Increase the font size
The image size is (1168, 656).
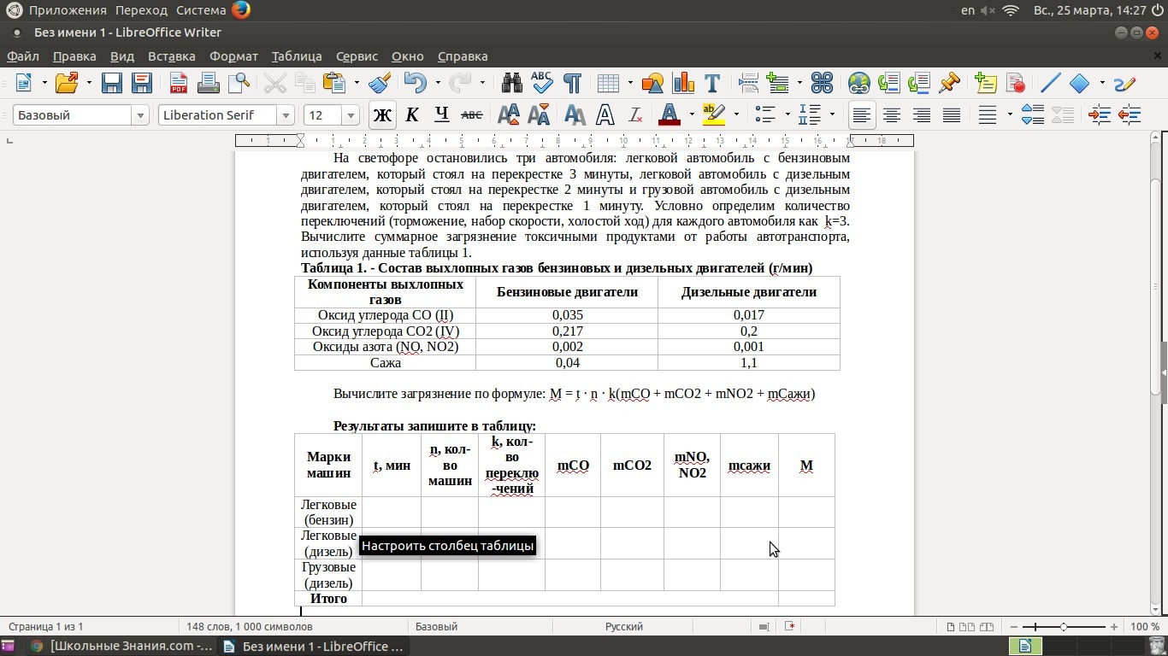[509, 114]
